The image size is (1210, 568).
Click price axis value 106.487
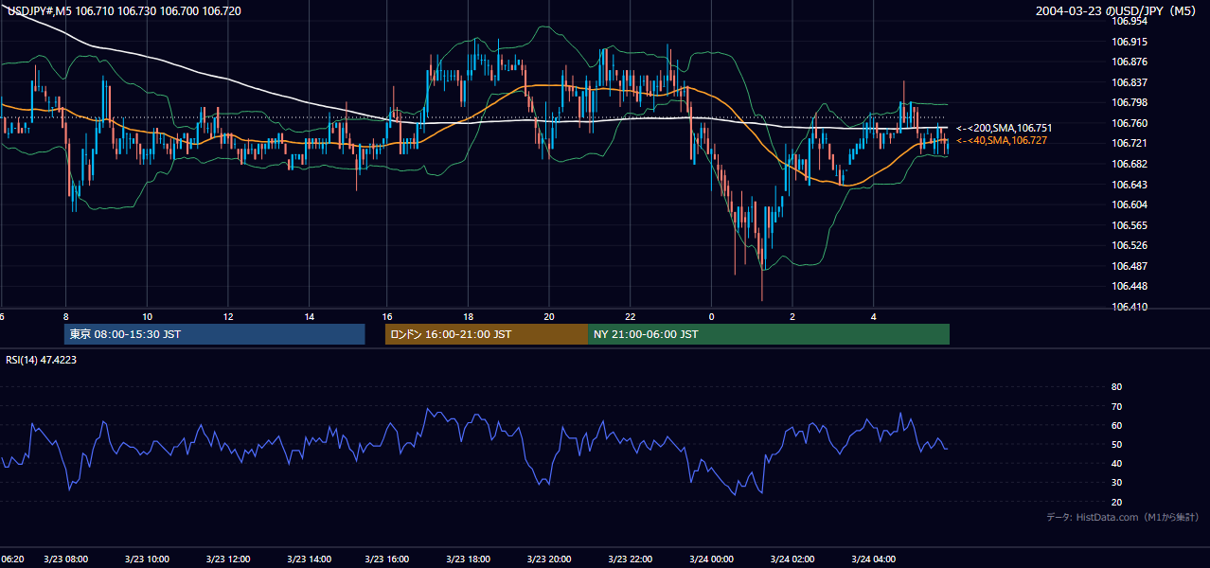pos(1130,266)
